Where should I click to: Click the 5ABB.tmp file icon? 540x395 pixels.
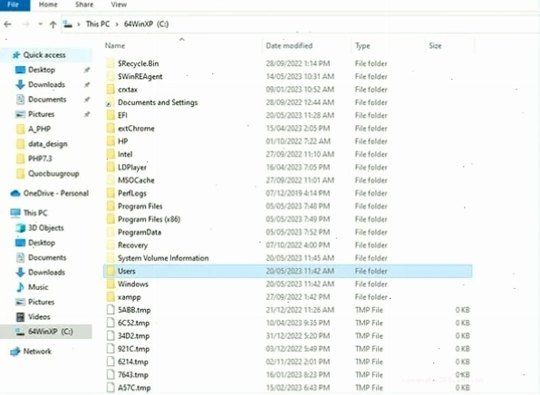pyautogui.click(x=111, y=310)
